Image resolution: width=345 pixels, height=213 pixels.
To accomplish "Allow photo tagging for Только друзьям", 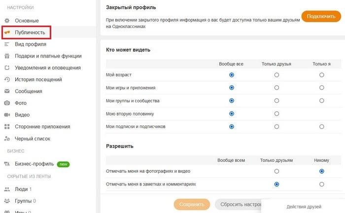I will 276,171.
